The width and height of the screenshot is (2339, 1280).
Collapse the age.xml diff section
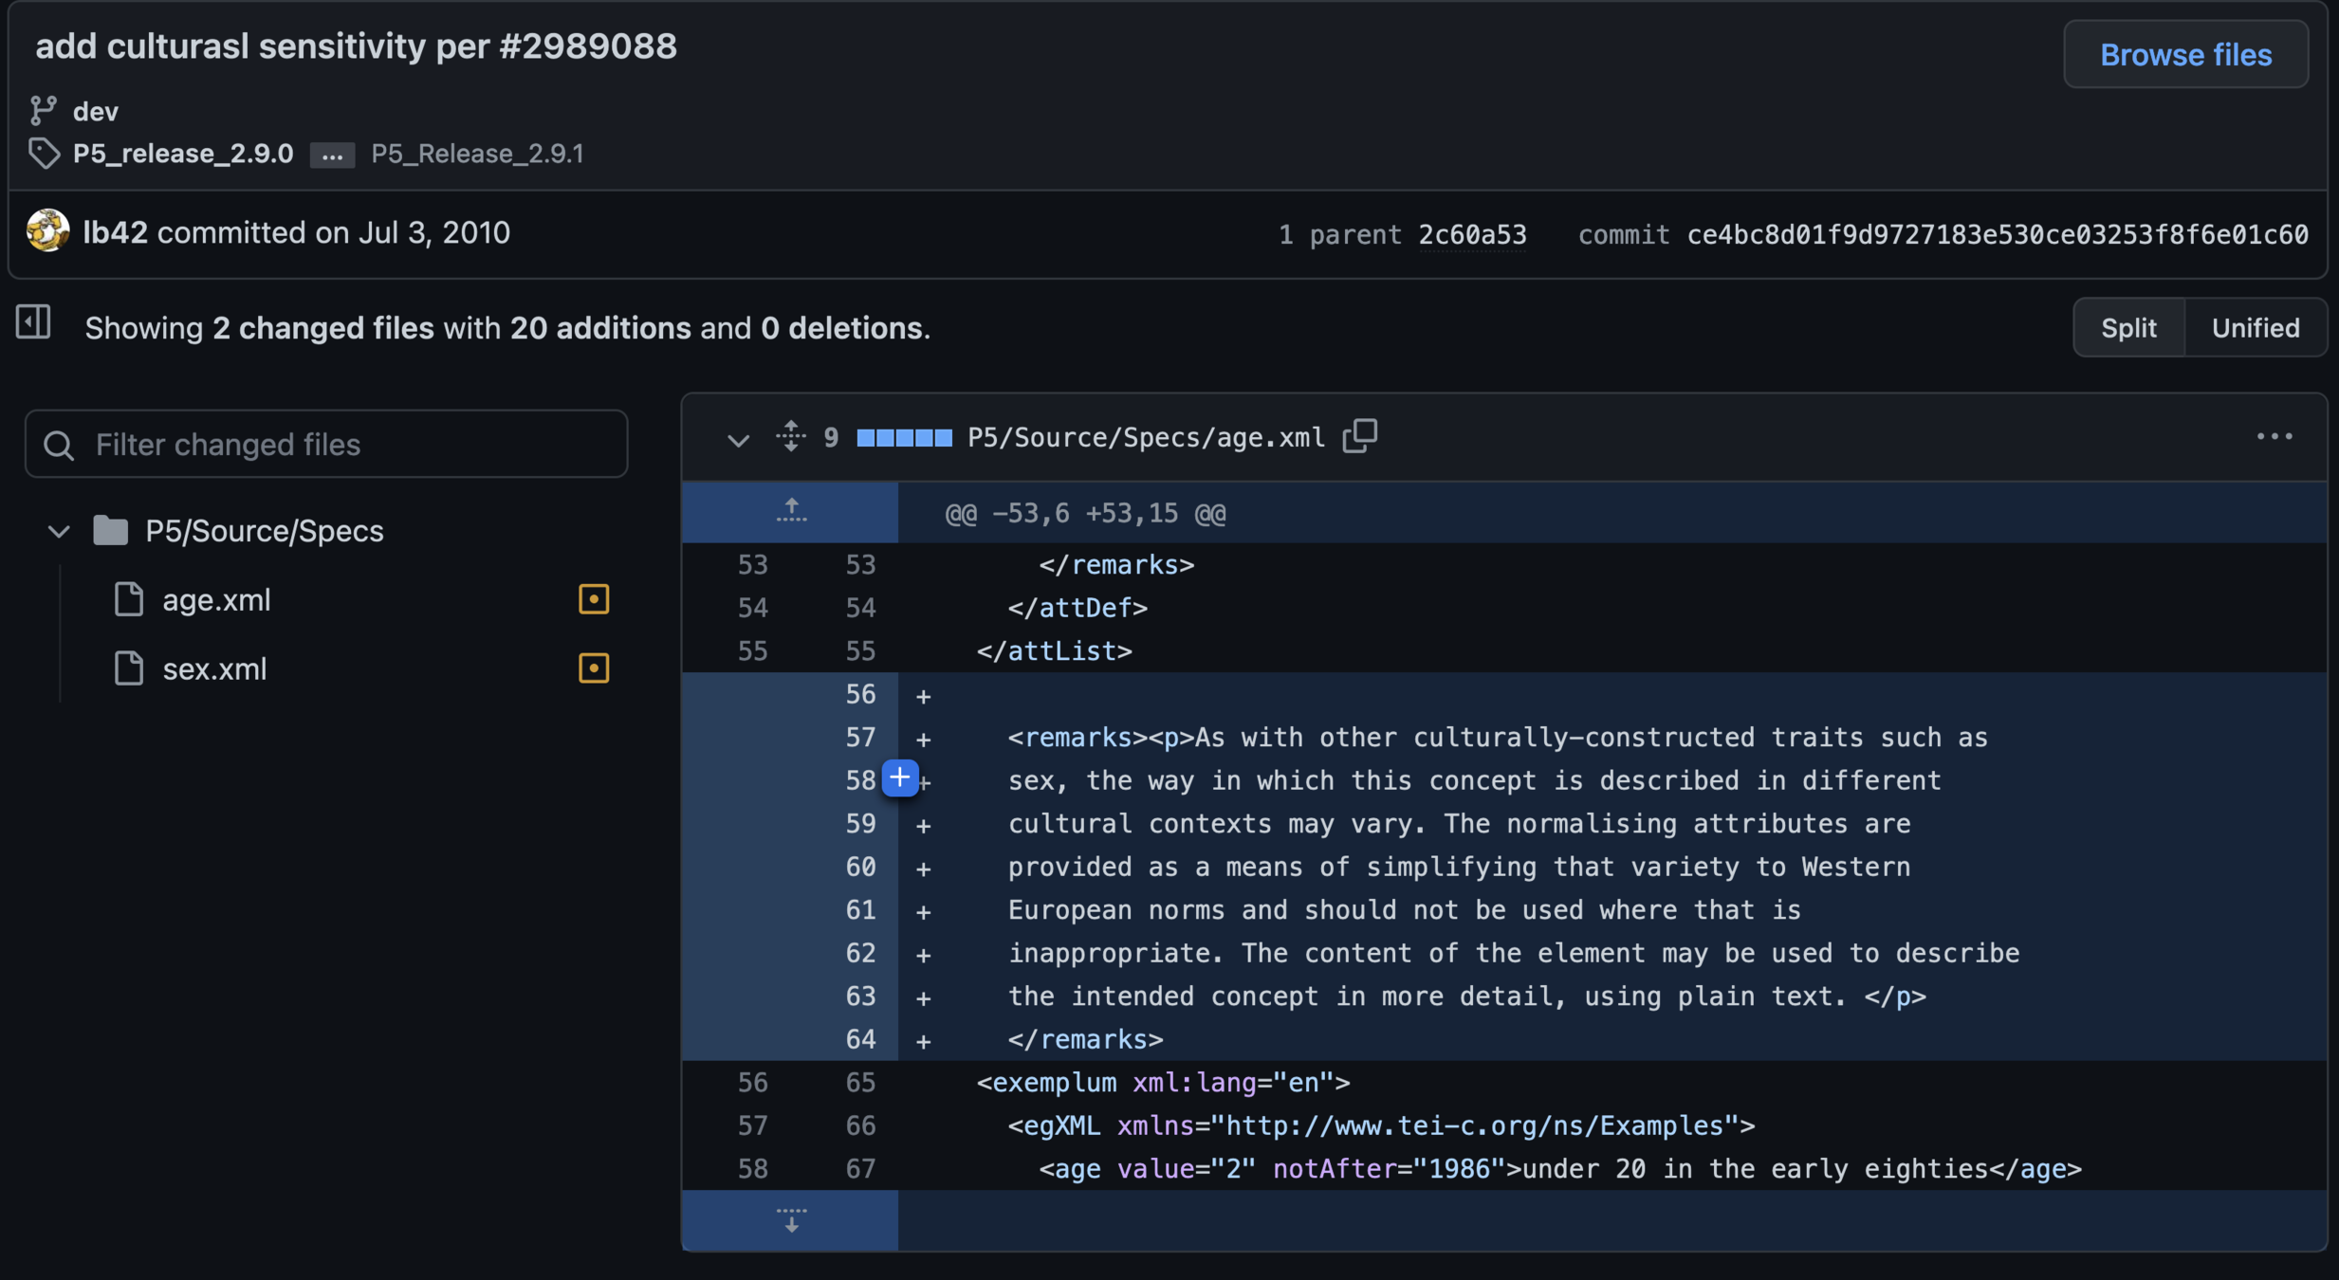coord(738,439)
